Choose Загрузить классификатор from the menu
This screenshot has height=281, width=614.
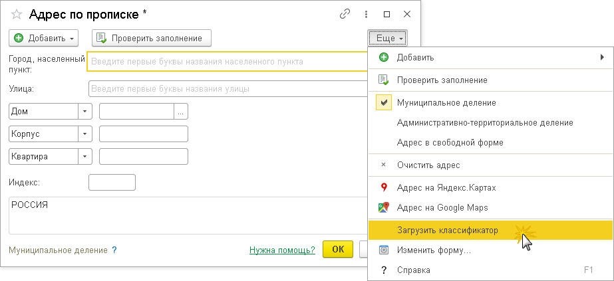pos(447,231)
